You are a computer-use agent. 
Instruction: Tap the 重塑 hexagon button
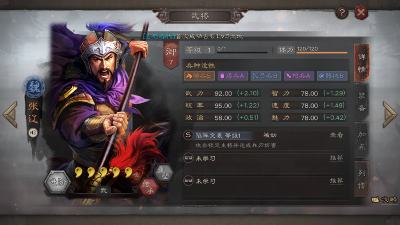[164, 172]
